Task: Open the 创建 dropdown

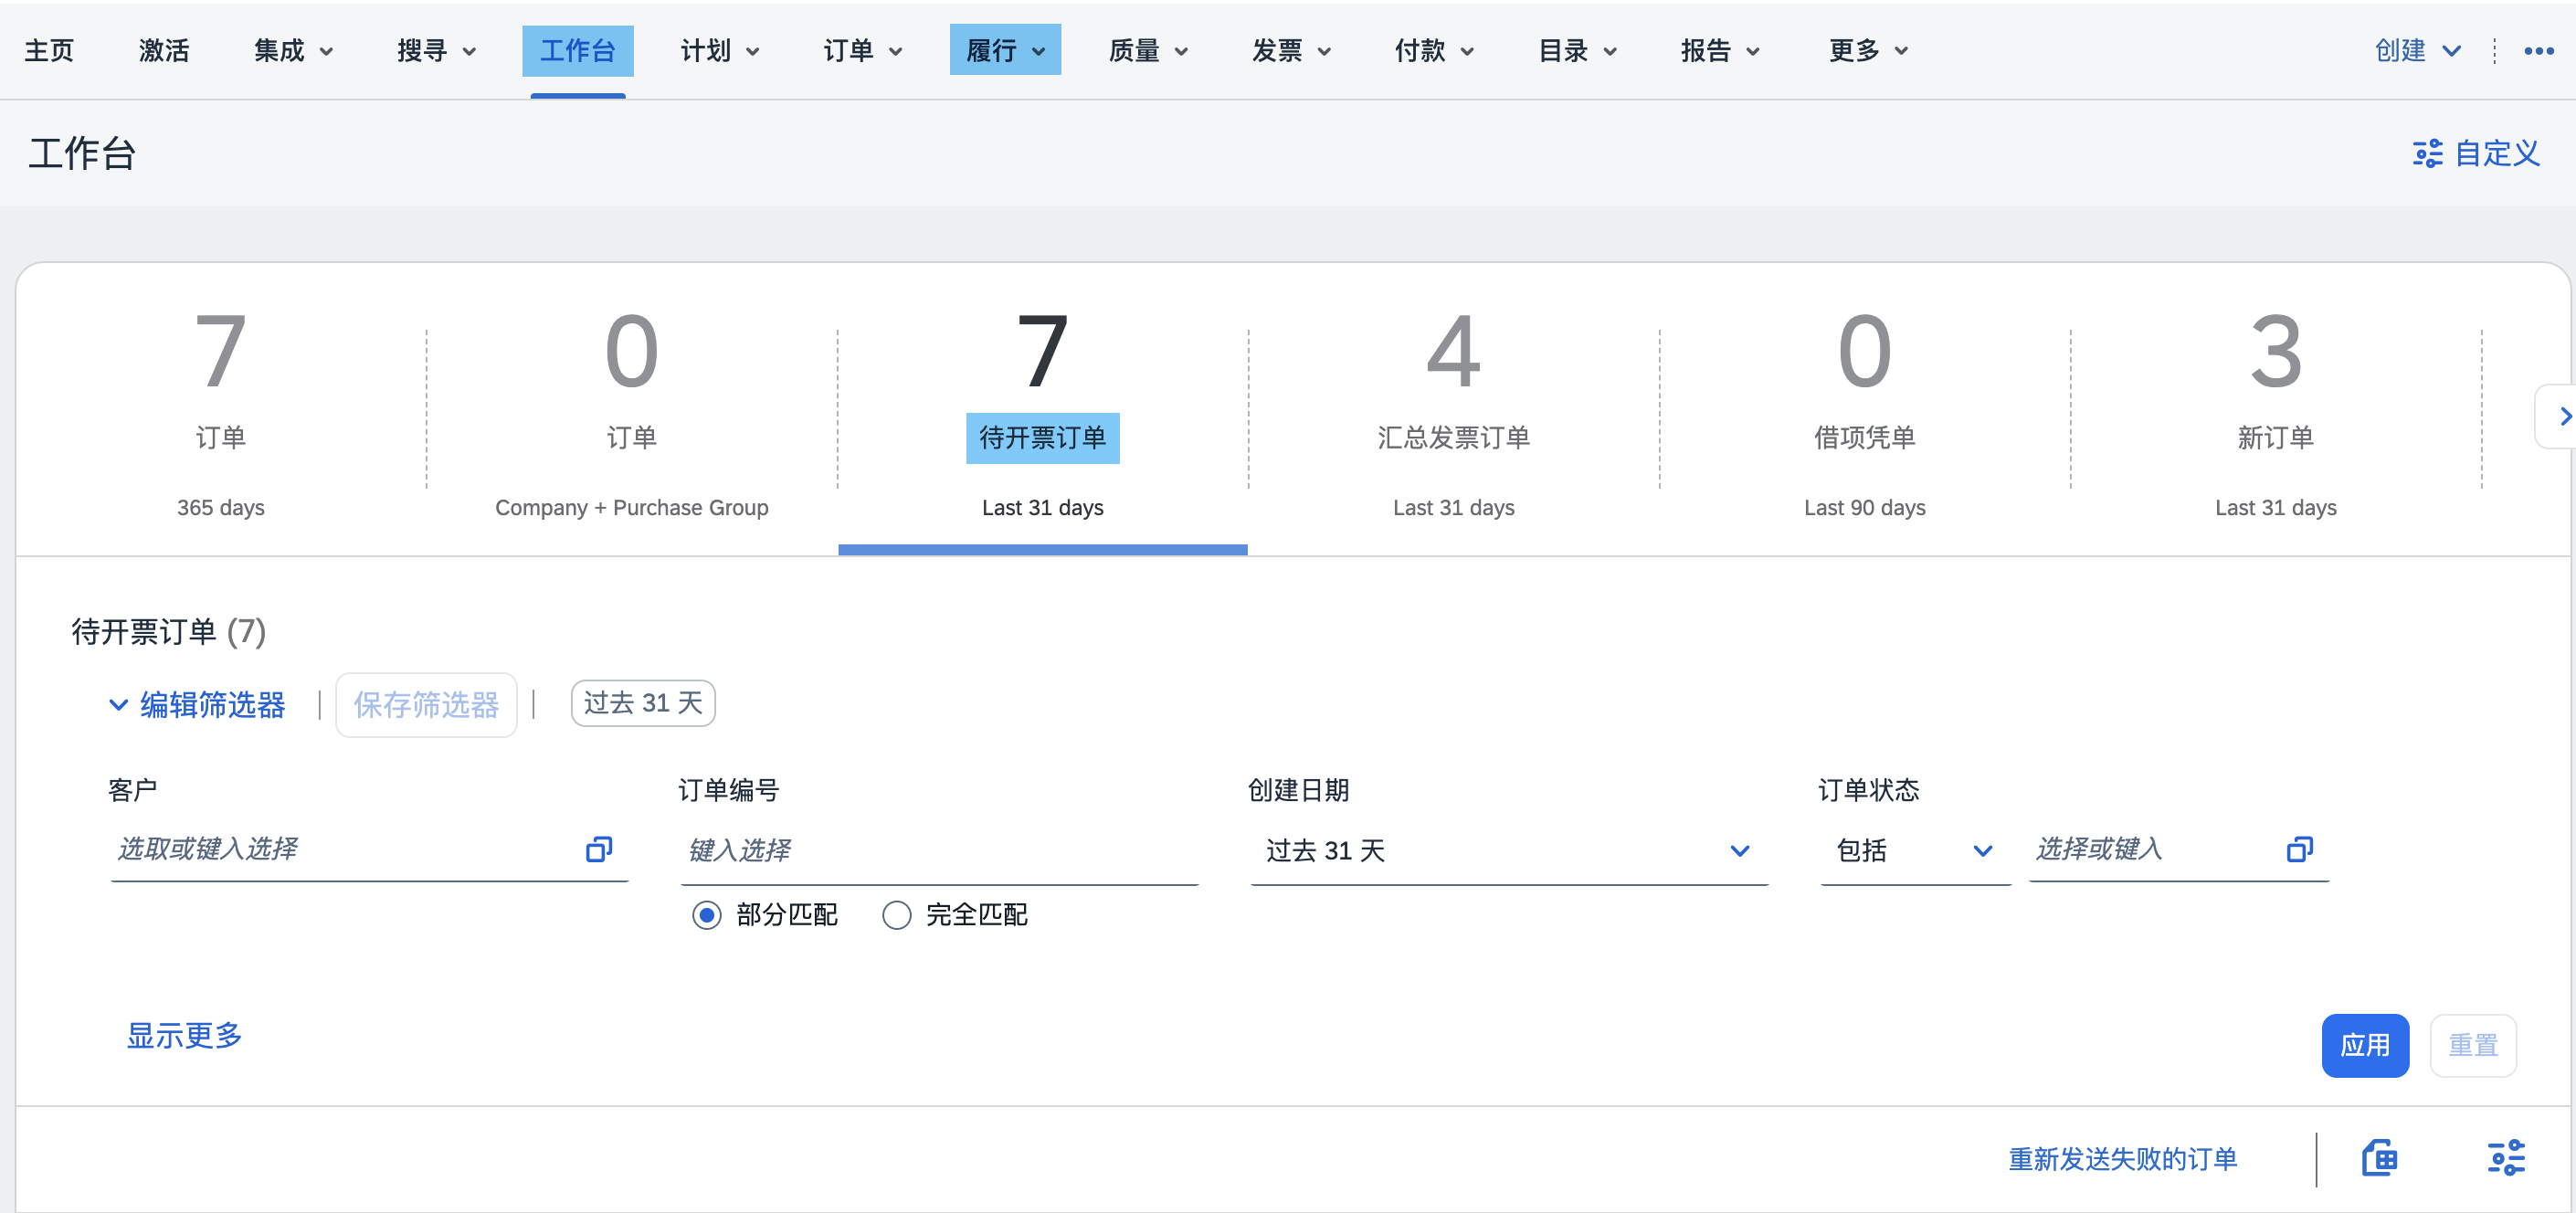Action: [x=2417, y=51]
